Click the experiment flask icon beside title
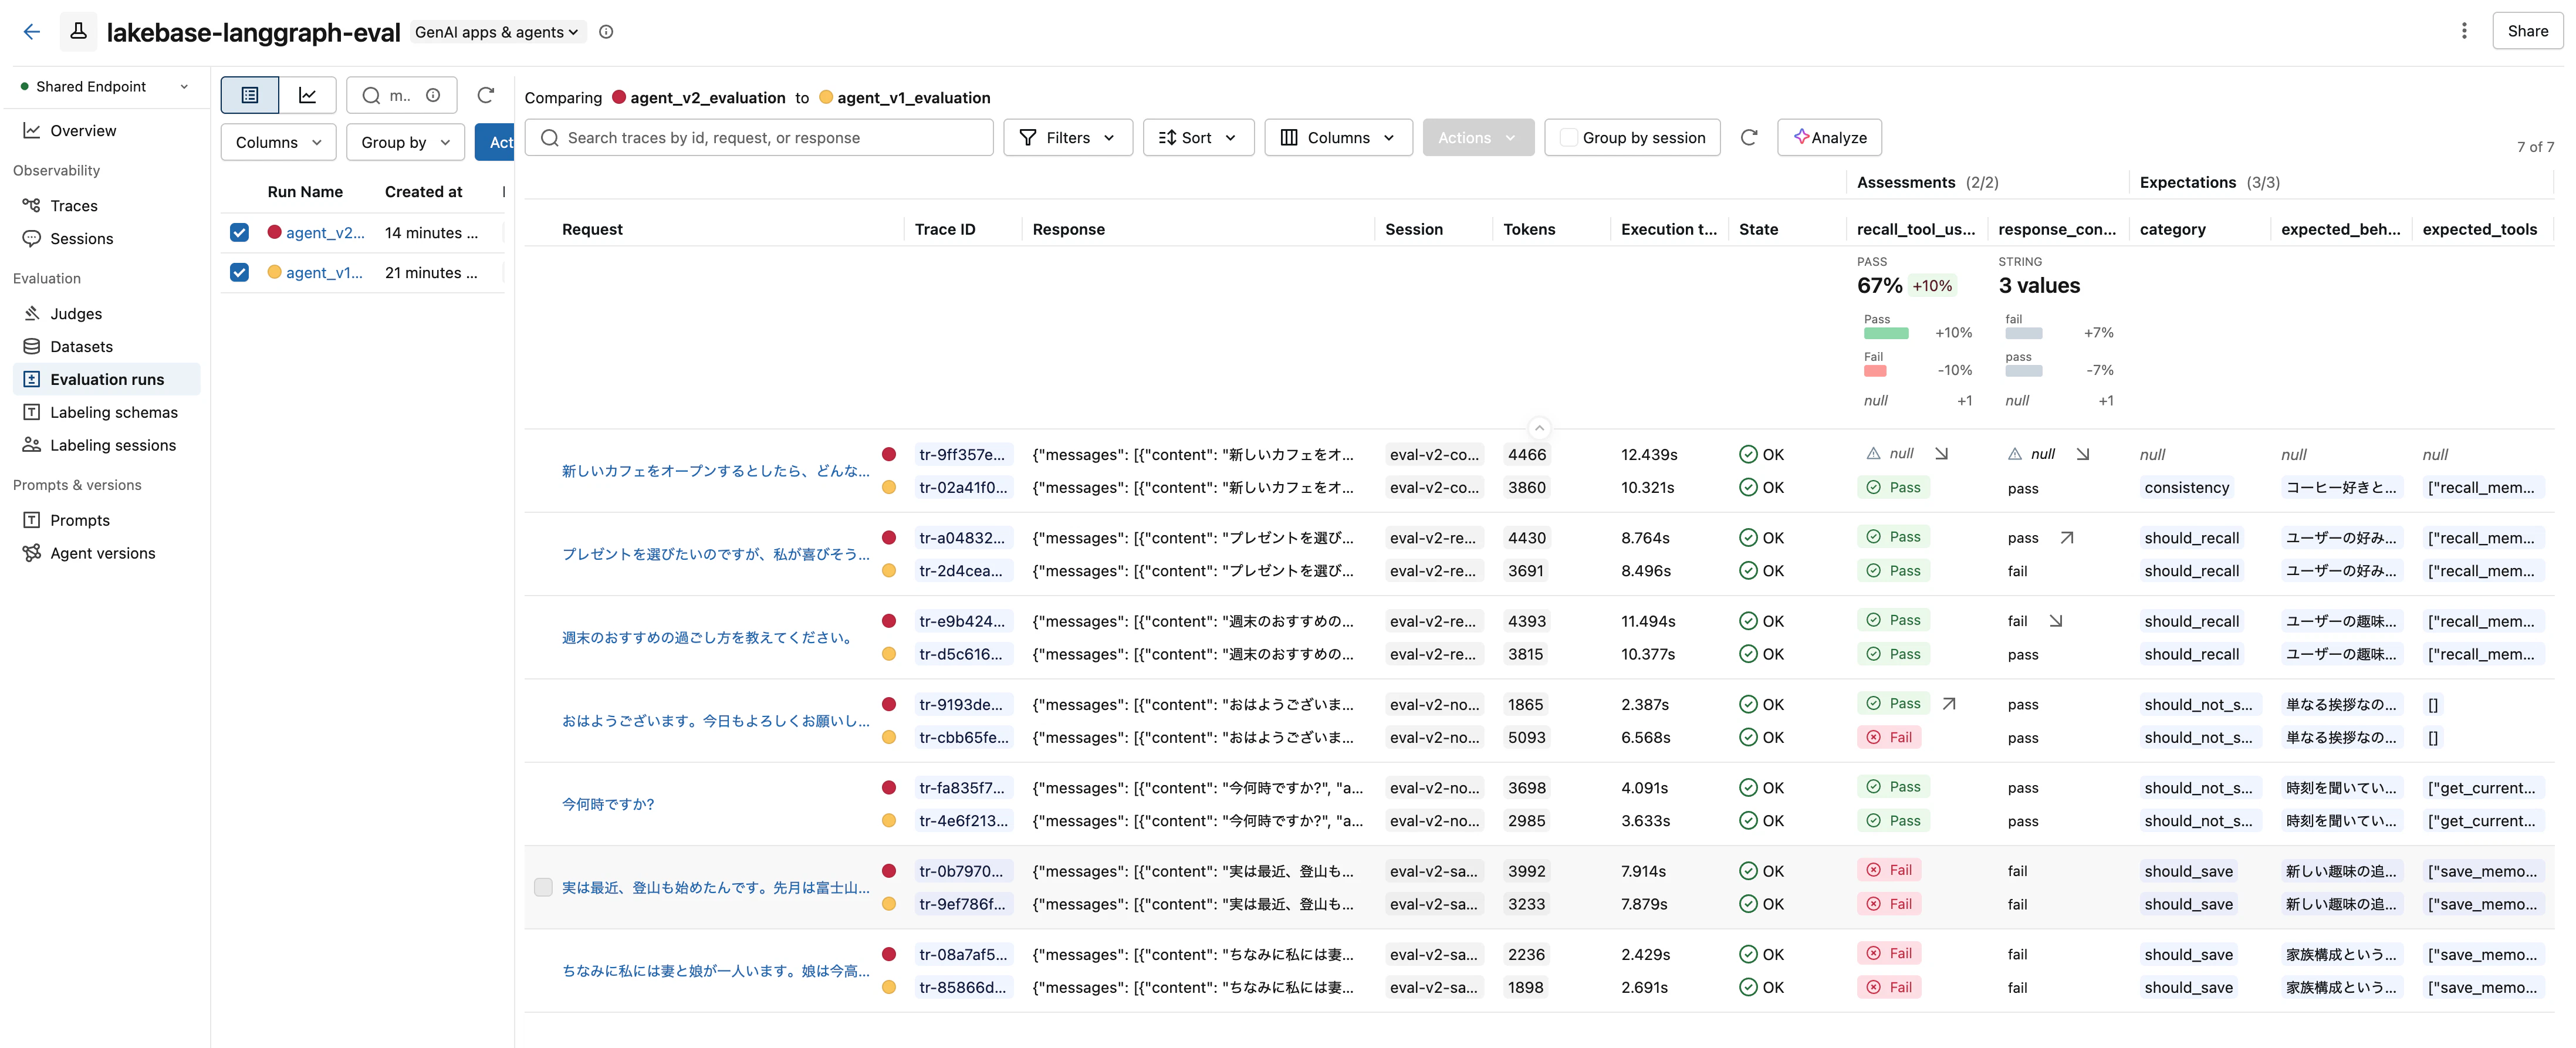This screenshot has width=2576, height=1048. [78, 32]
